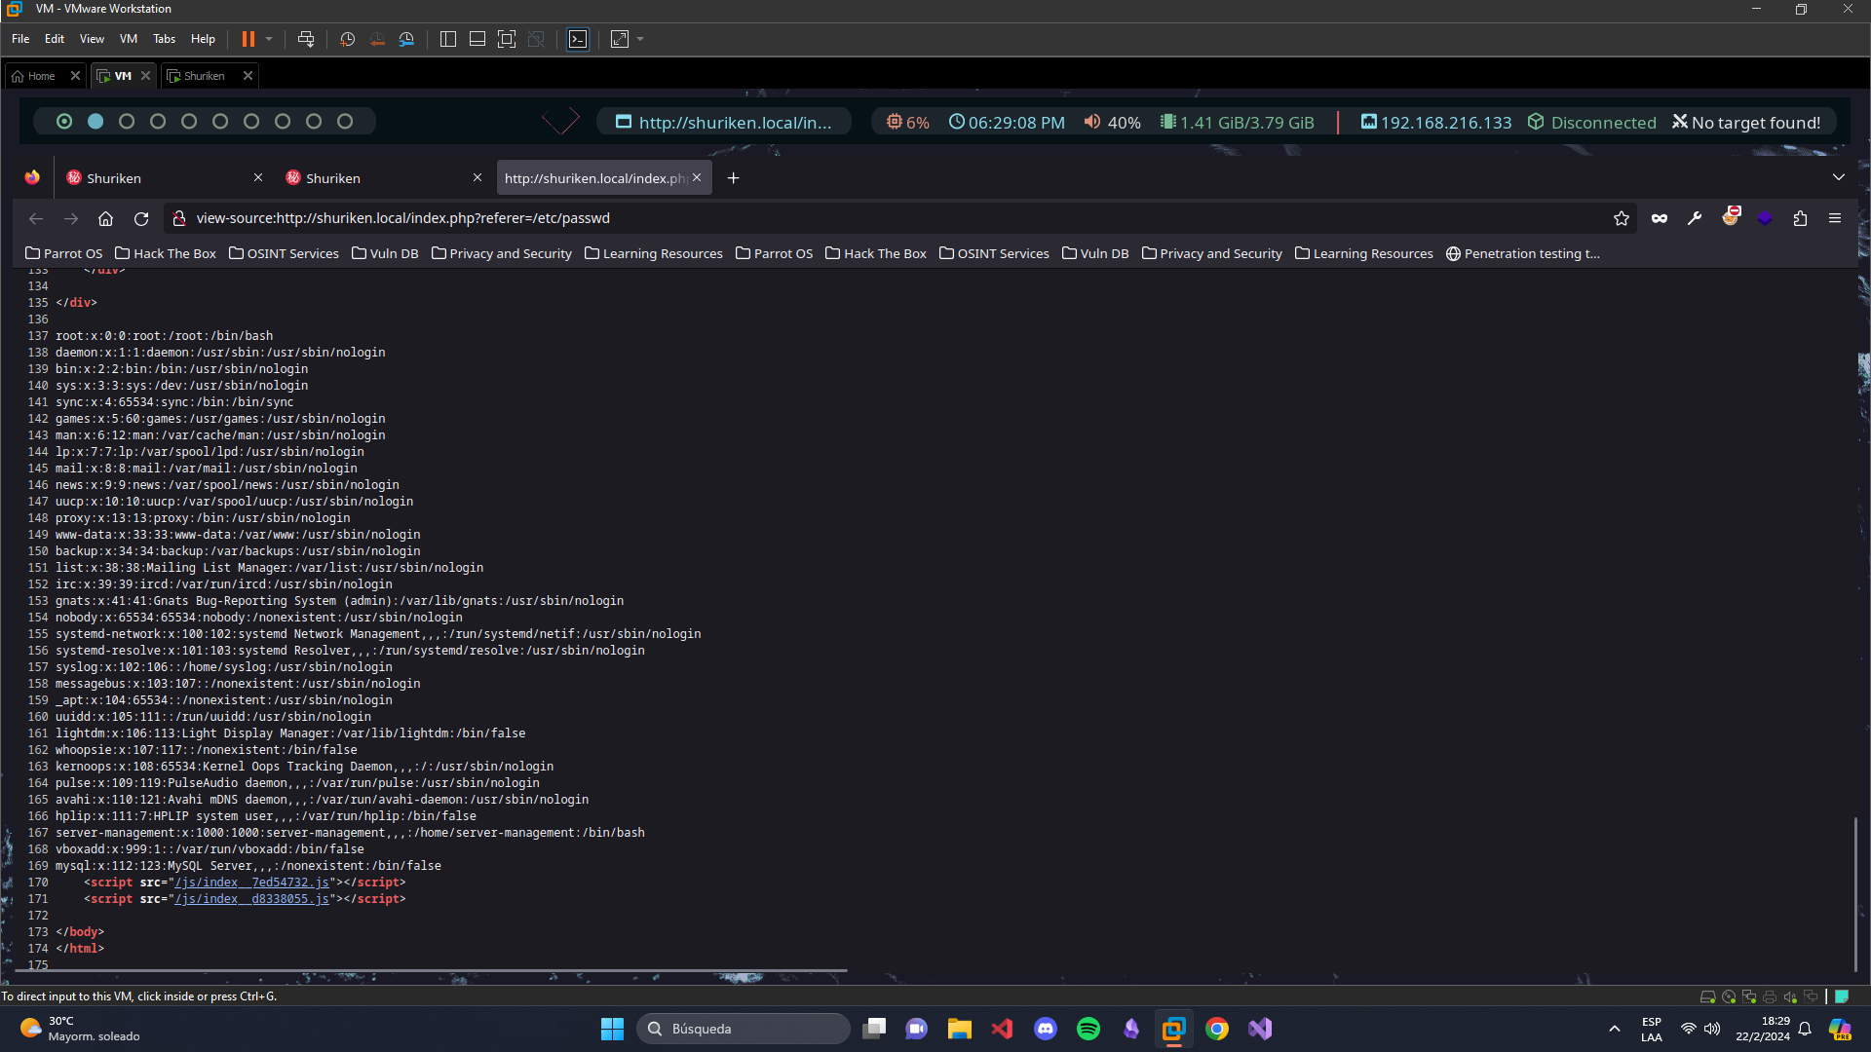Screen dimensions: 1871x1052
Task: Open the Tabs menu
Action: (164, 39)
